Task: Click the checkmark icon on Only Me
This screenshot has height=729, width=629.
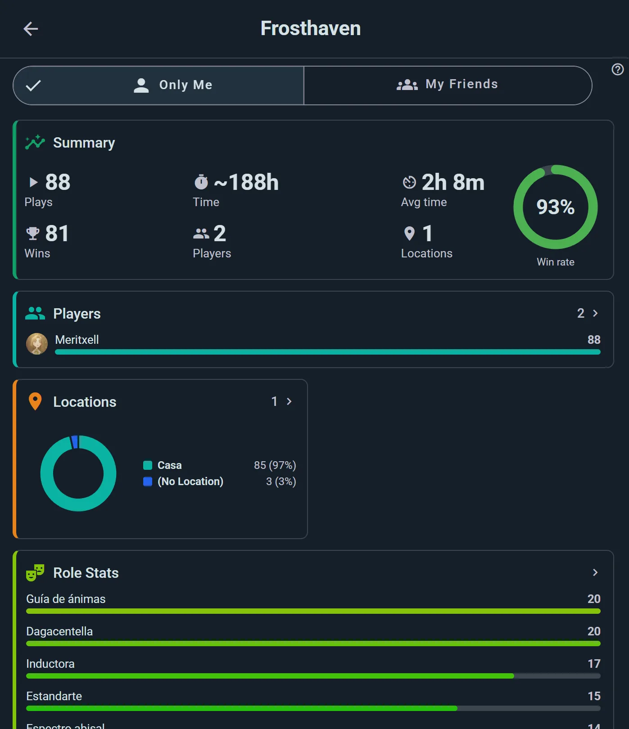Action: tap(33, 85)
